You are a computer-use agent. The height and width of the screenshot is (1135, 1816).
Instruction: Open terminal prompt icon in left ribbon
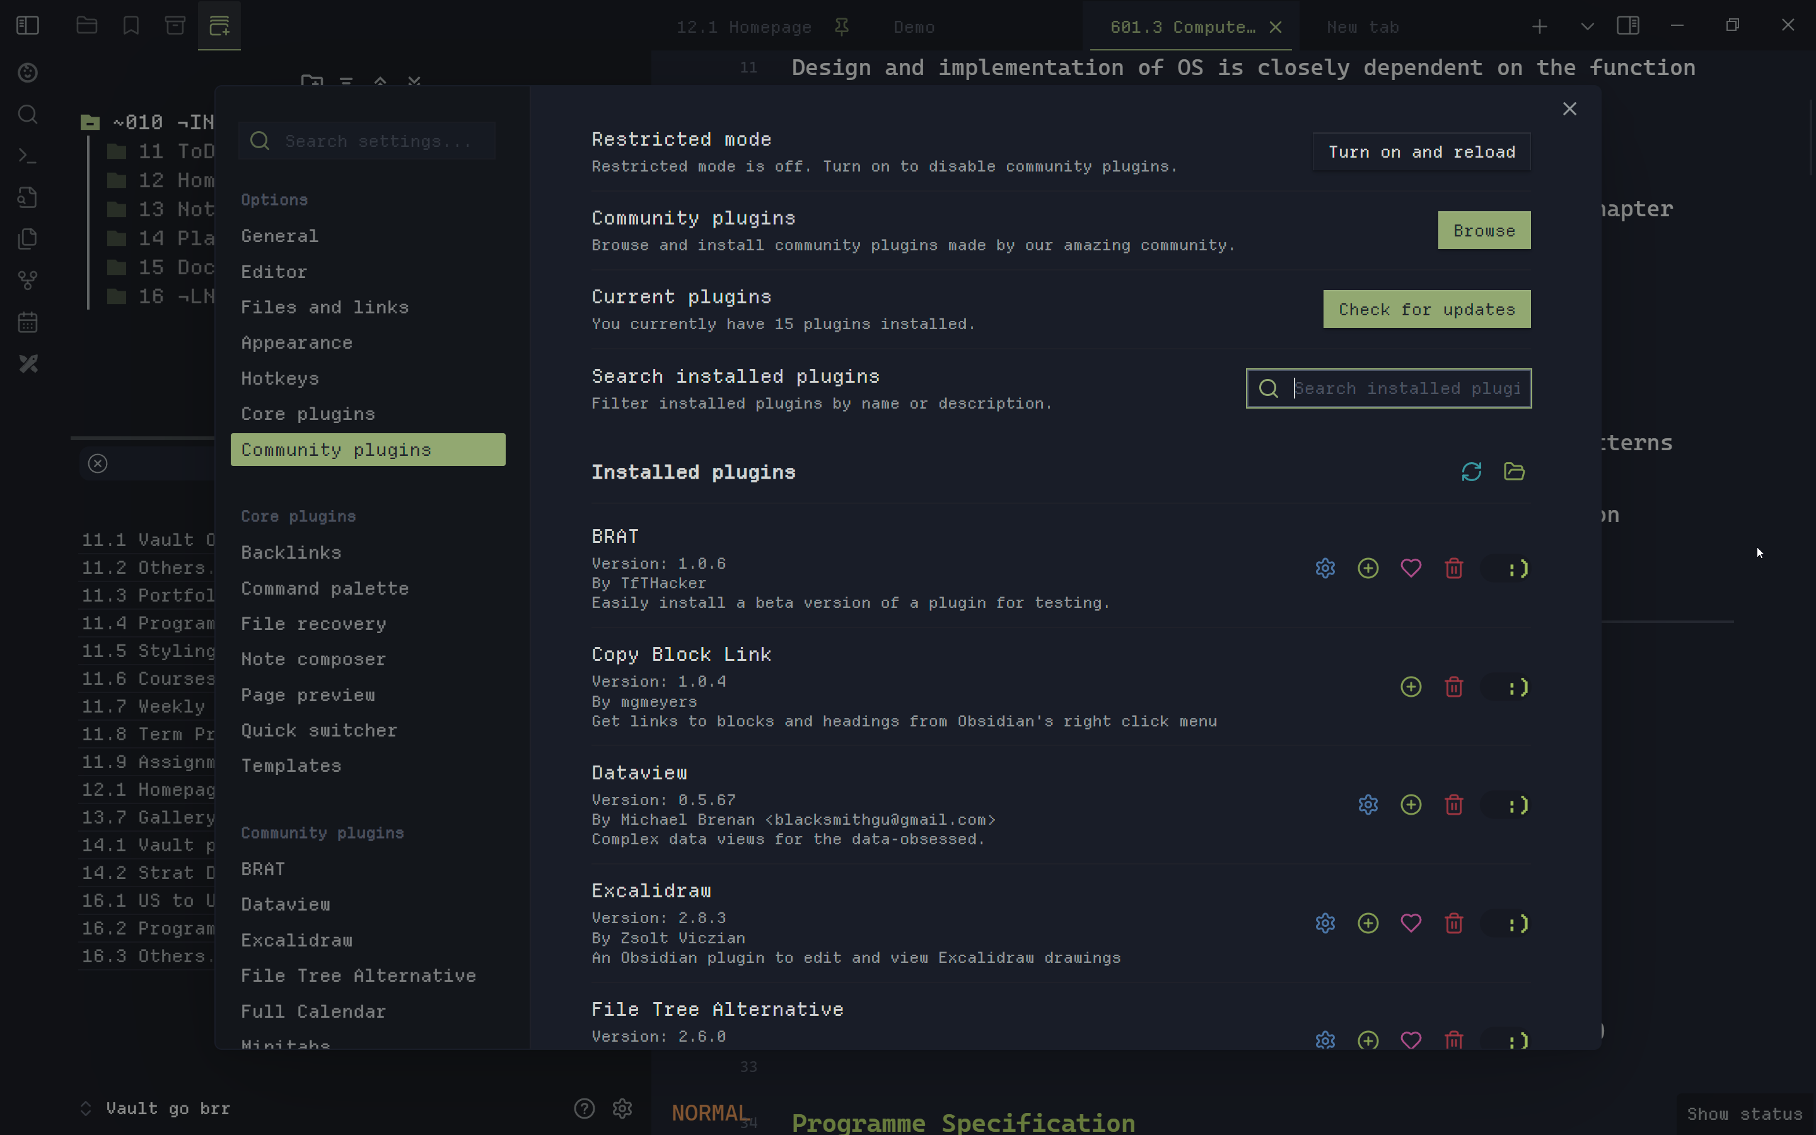(28, 156)
